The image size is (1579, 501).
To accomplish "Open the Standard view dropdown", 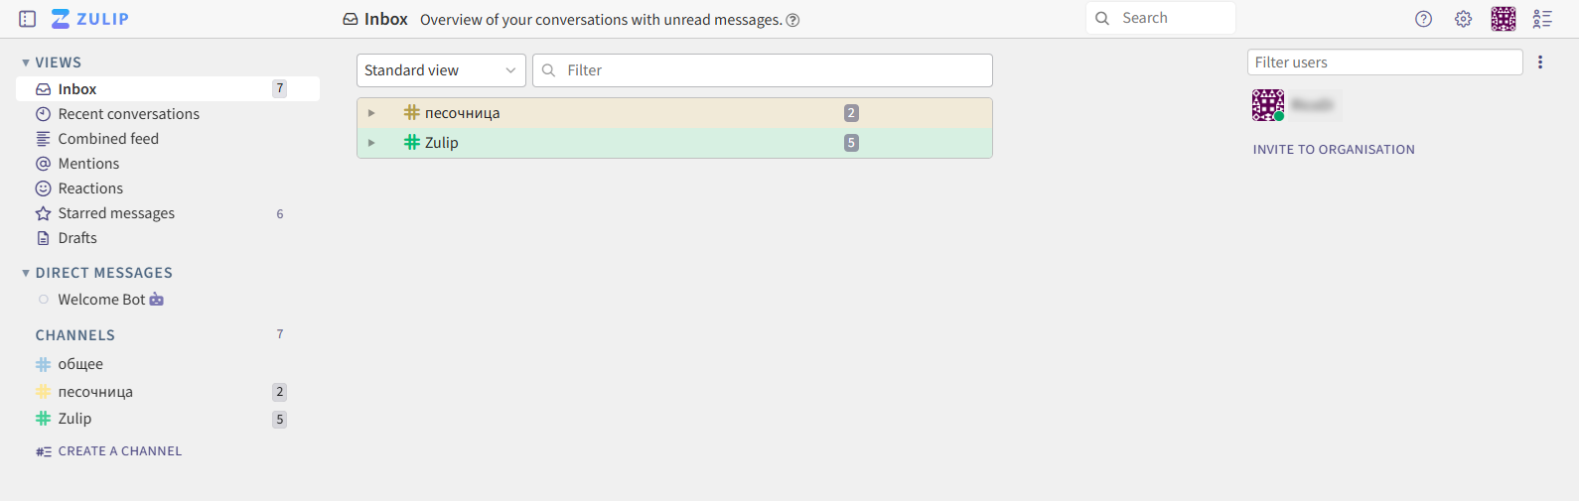I will [x=441, y=70].
